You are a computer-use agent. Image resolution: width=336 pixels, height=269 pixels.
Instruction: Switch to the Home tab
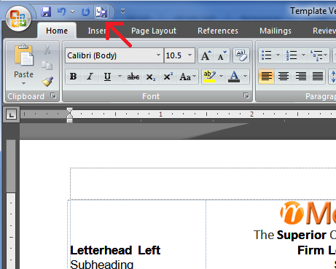57,31
